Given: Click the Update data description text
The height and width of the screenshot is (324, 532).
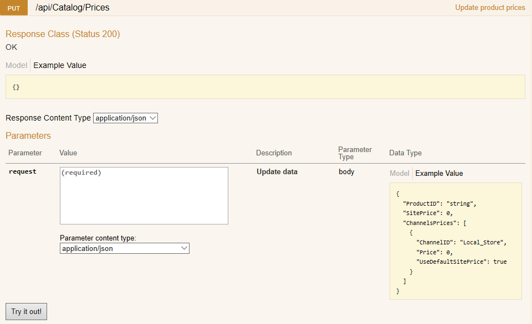Looking at the screenshot, I should (x=277, y=171).
